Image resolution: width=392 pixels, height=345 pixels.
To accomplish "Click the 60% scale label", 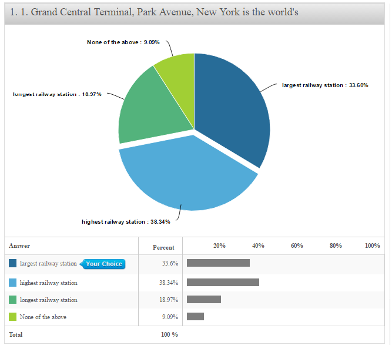I will point(297,246).
